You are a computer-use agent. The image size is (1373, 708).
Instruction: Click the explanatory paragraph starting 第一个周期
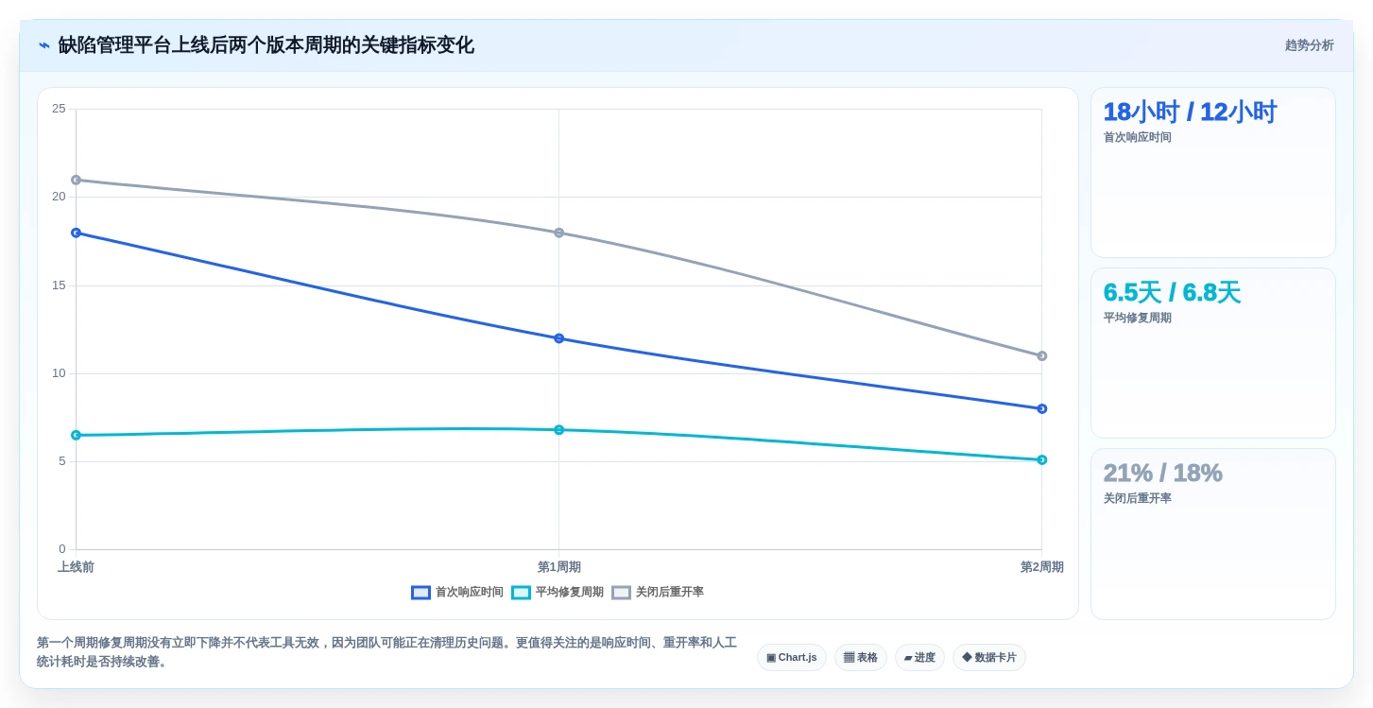tap(386, 652)
